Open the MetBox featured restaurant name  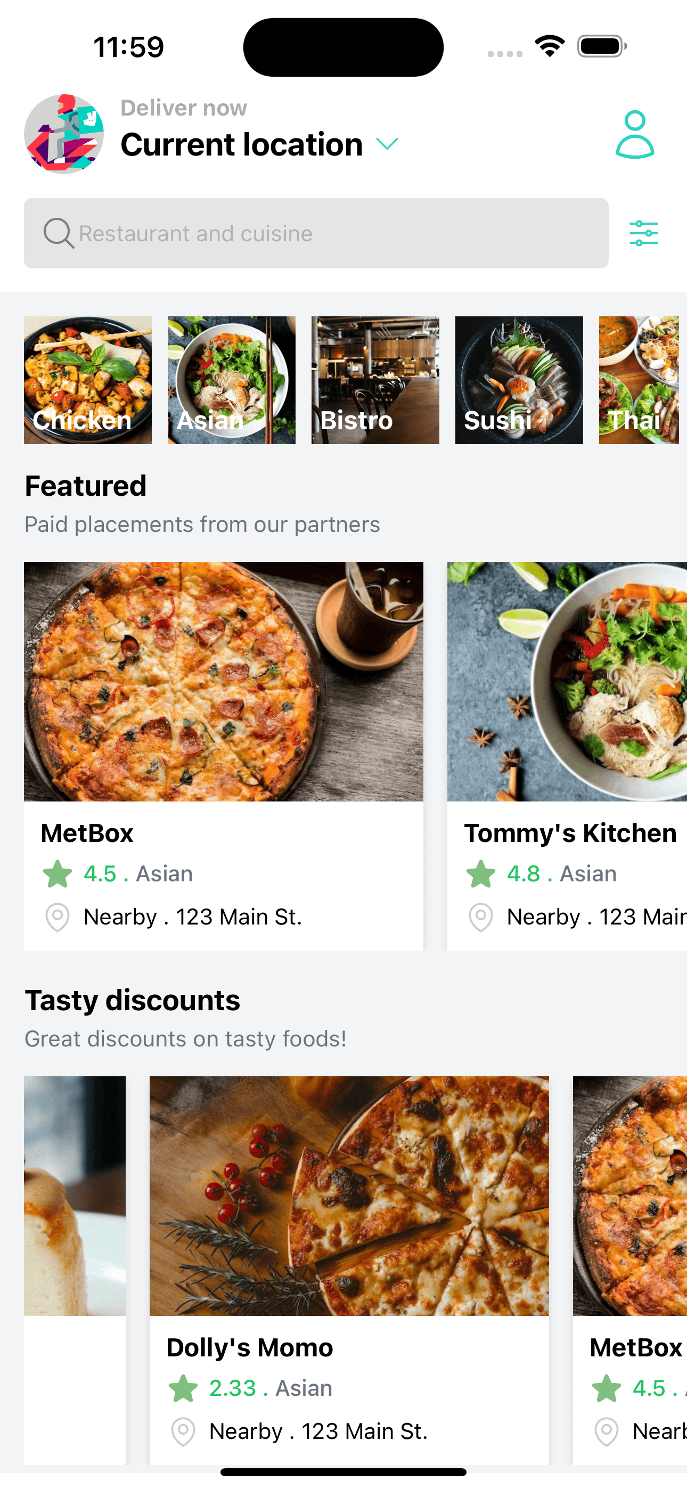[x=87, y=833]
